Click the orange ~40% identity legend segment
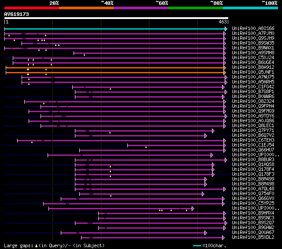The width and height of the screenshot is (282, 249). tap(86, 8)
